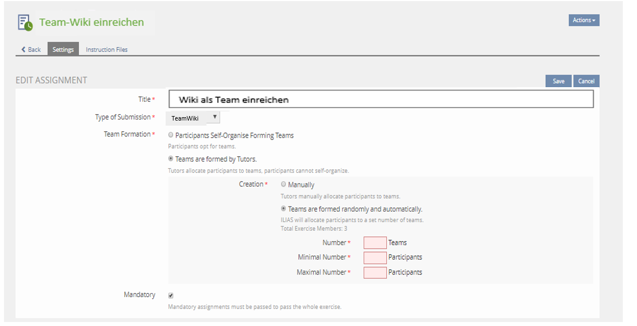Choose Manually for team creation
Image resolution: width=637 pixels, height=326 pixels.
pos(284,185)
